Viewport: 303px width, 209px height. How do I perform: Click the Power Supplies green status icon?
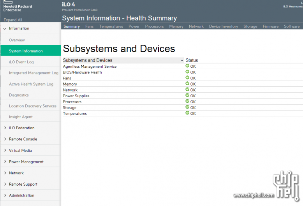(x=187, y=95)
